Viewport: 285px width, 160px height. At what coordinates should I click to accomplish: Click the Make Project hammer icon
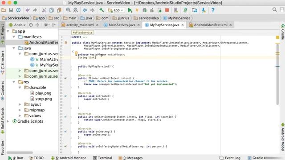pos(102,10)
